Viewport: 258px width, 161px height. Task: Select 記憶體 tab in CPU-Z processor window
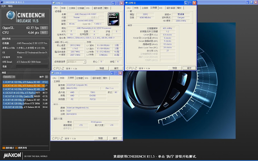point(81,8)
